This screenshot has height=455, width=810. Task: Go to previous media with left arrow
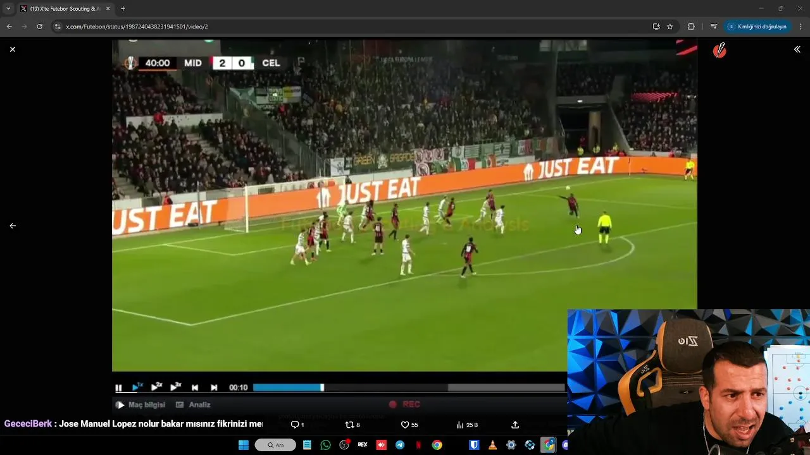pyautogui.click(x=13, y=226)
